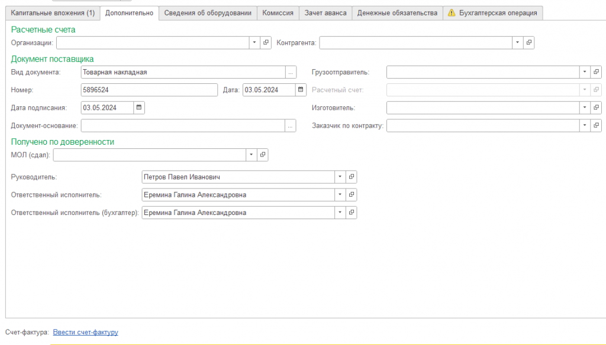Select the Дополнительно tab
This screenshot has height=345, width=606.
point(130,13)
